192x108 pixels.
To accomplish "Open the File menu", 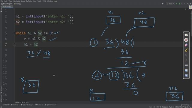I will pyautogui.click(x=2, y=1).
